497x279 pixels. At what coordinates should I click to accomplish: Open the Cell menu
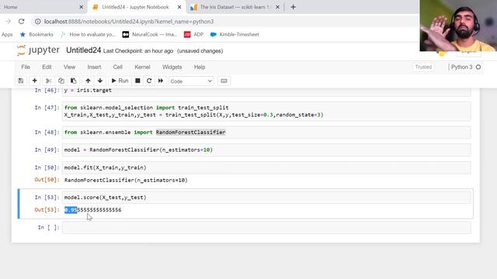tap(117, 67)
